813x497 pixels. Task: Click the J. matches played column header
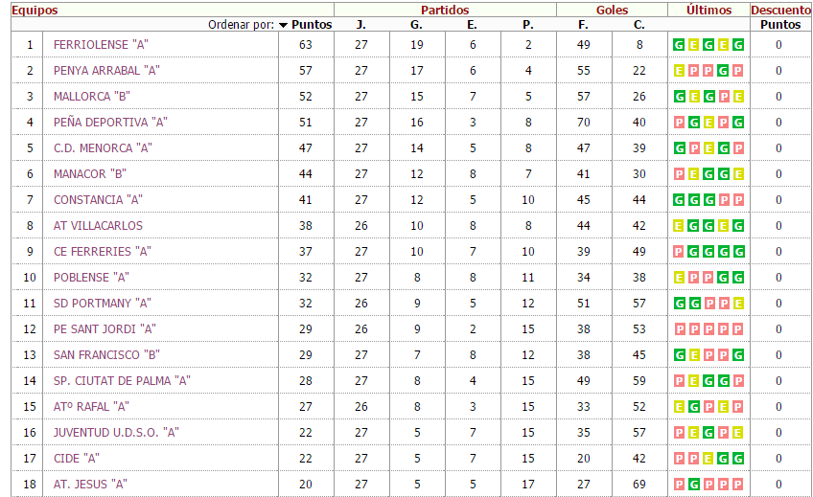tap(361, 25)
